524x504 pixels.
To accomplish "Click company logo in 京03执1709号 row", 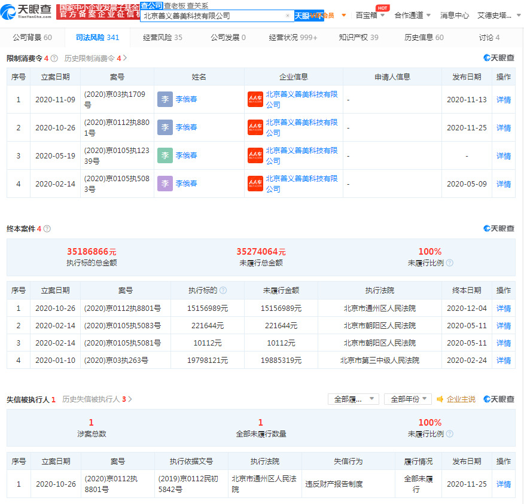I will click(255, 99).
